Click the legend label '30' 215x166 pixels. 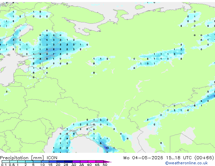(x=74, y=165)
